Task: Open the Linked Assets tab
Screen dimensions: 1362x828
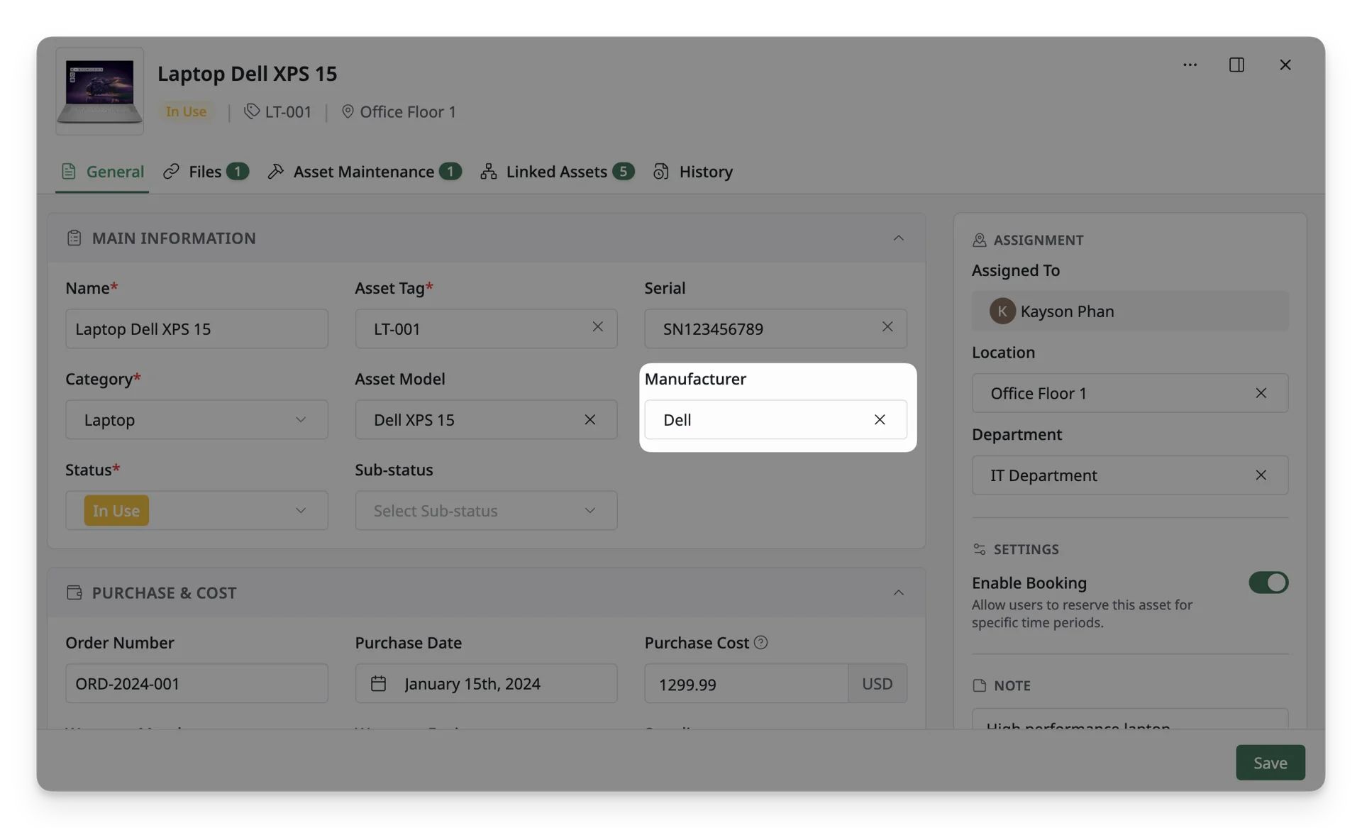Action: pos(557,172)
